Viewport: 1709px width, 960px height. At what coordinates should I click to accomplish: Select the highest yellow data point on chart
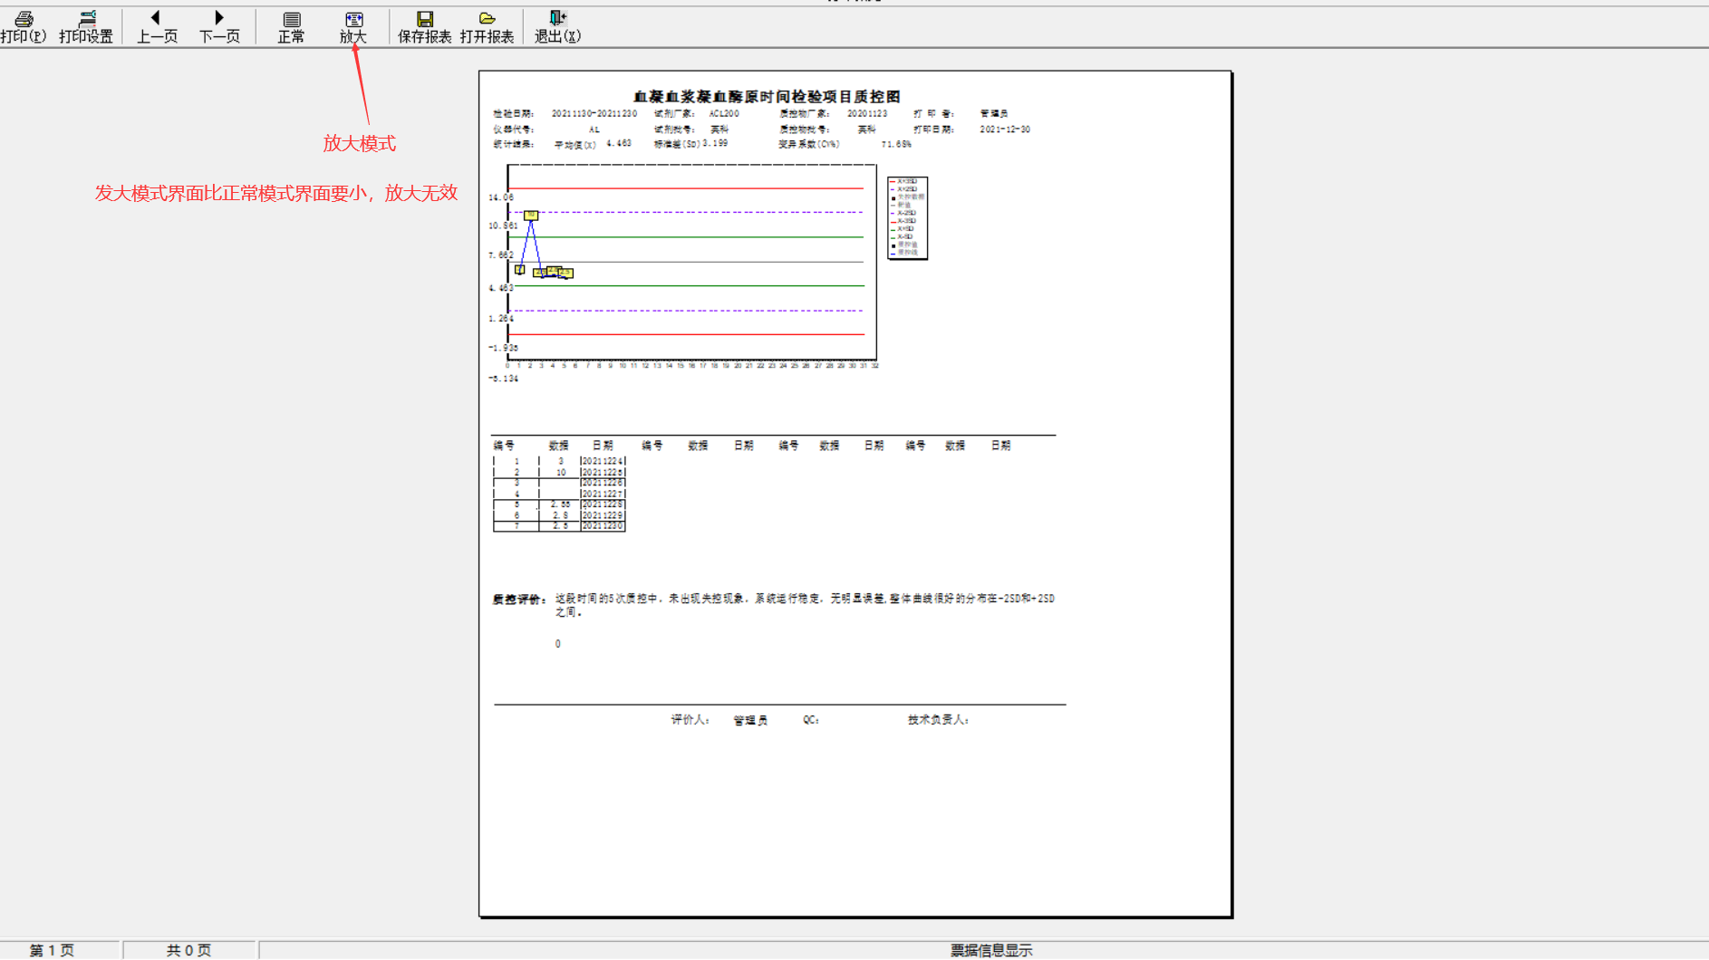[x=531, y=216]
